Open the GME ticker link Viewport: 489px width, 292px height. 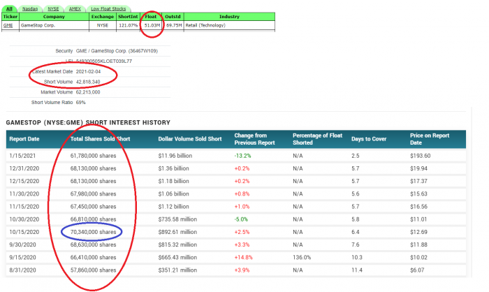click(x=8, y=25)
